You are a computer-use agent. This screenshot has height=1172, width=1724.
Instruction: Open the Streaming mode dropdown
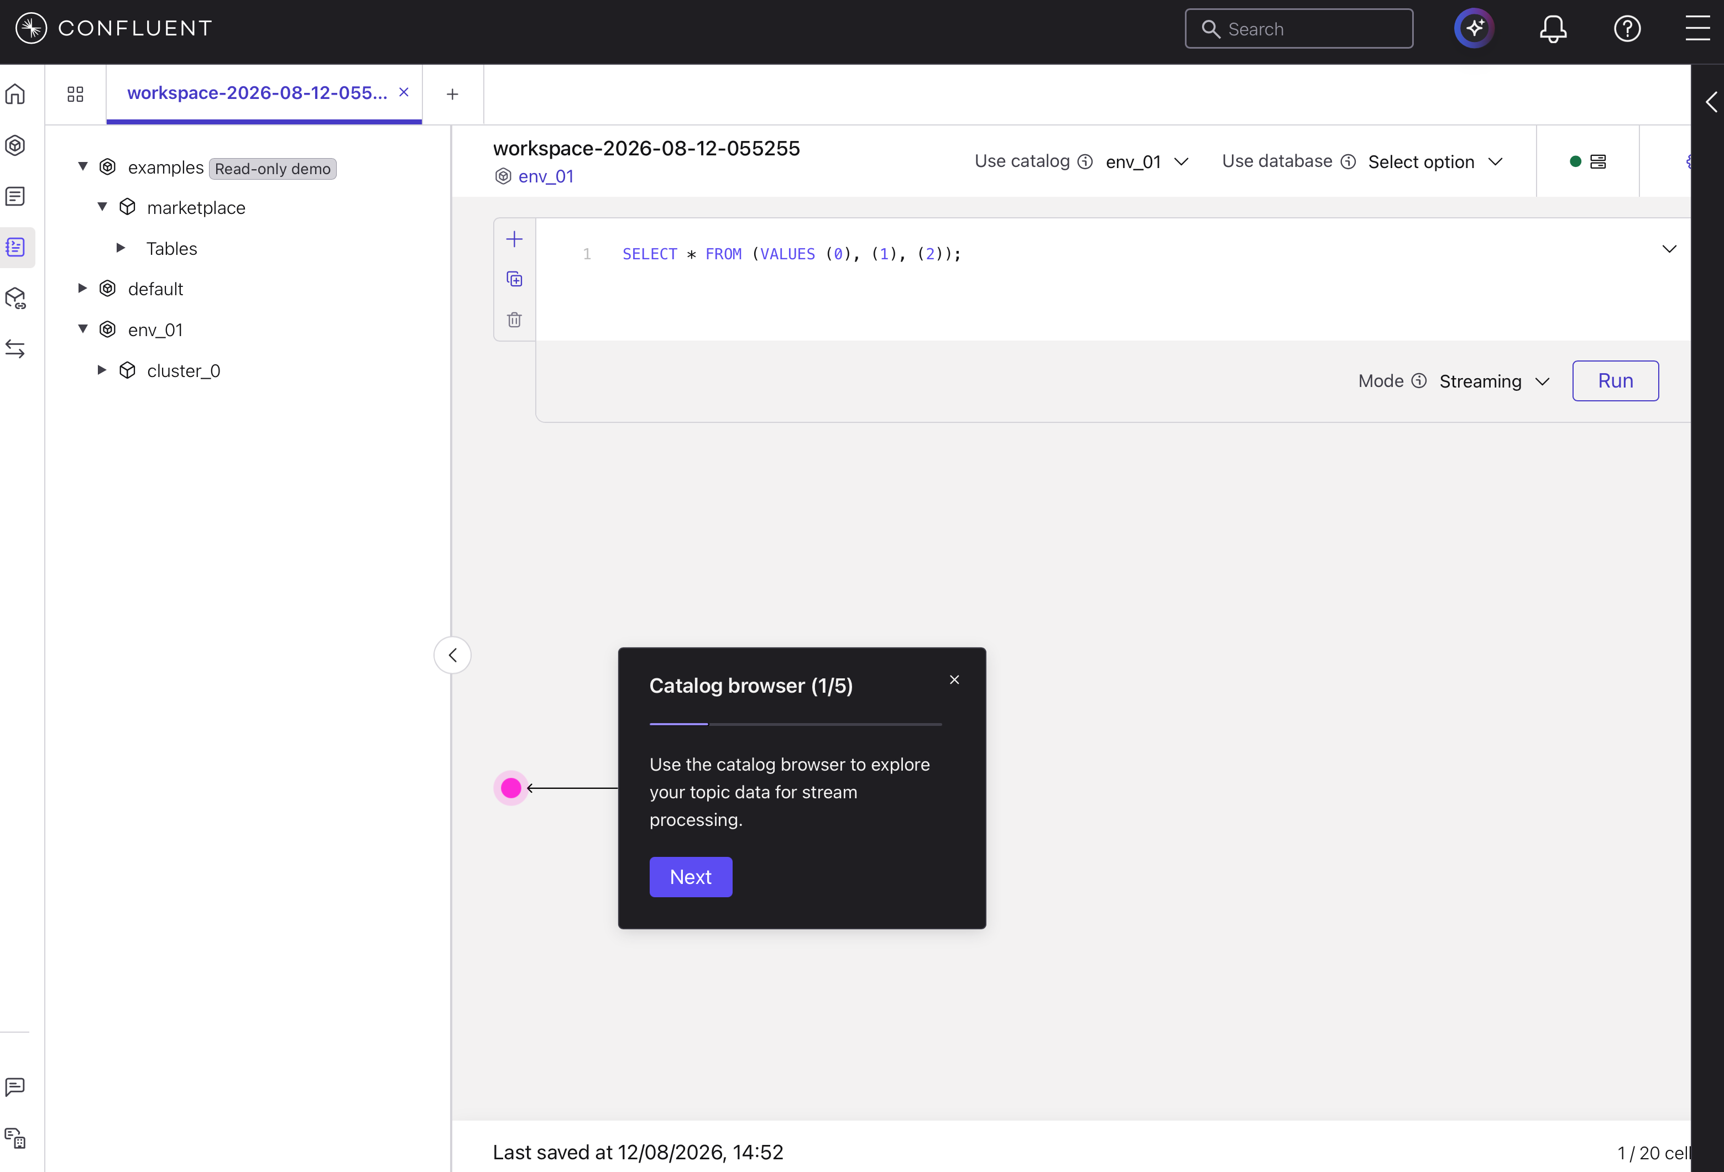[1494, 381]
